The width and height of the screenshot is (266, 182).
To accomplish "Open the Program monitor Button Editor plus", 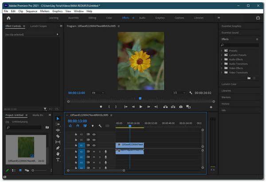I will 211,107.
